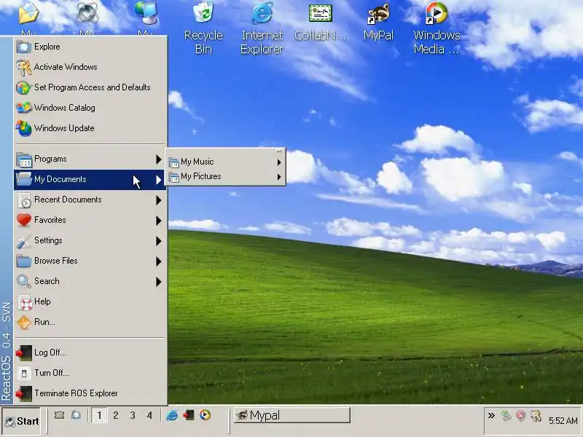Switch to virtual desktop 1
The image size is (583, 437).
point(99,415)
